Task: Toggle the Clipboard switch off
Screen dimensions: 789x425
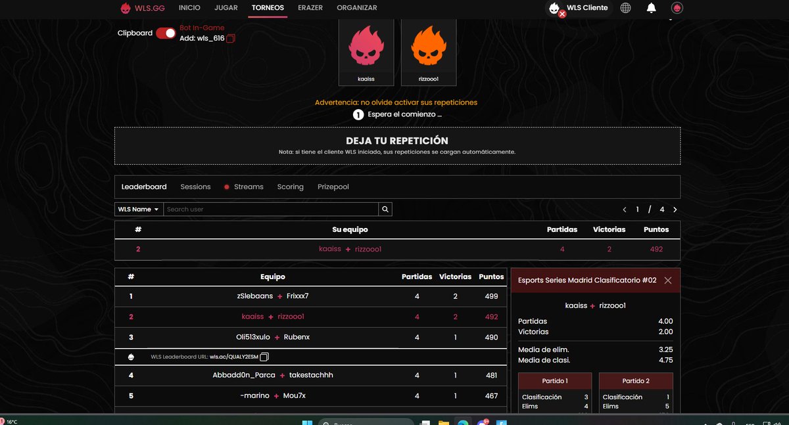Action: click(x=166, y=33)
